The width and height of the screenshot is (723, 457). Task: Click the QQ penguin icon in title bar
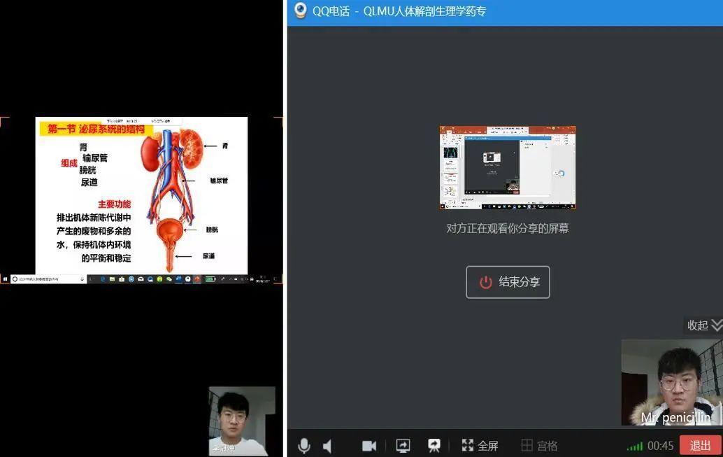300,11
